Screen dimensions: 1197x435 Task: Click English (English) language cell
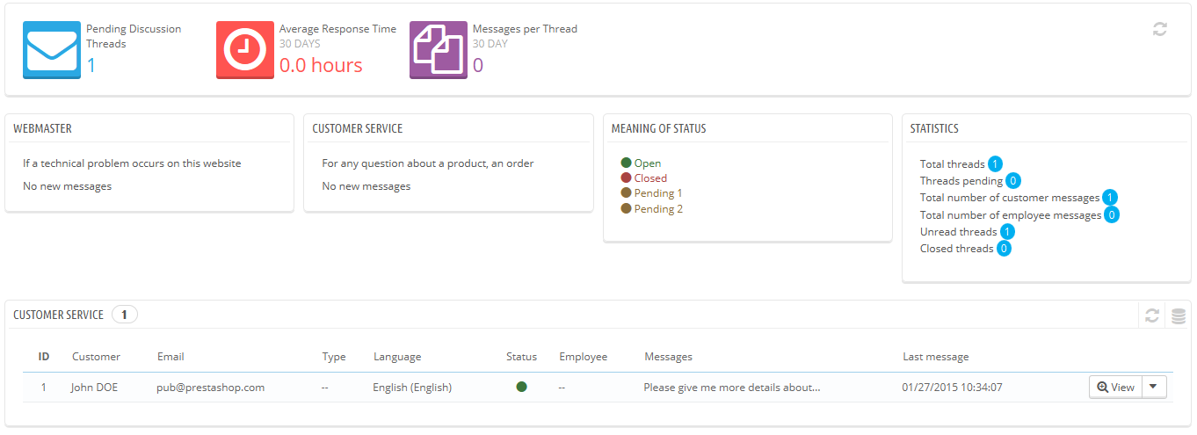click(x=412, y=387)
